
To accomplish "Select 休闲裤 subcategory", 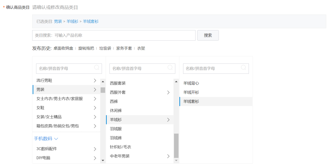I will click(x=140, y=111).
